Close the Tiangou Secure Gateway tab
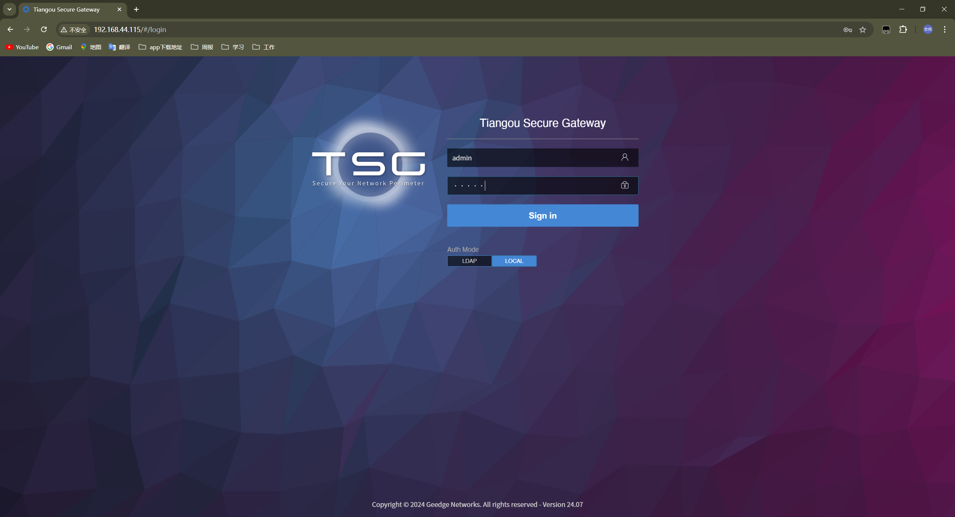 [x=119, y=9]
